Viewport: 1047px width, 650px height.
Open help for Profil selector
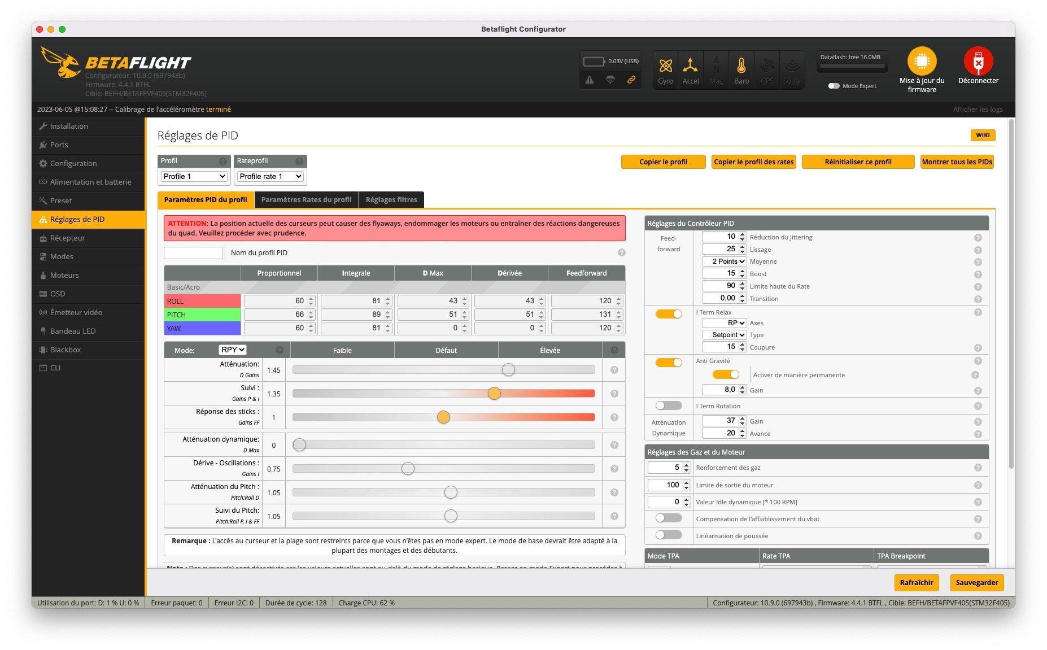(223, 161)
